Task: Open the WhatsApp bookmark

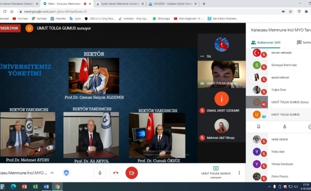Action: click(x=161, y=19)
